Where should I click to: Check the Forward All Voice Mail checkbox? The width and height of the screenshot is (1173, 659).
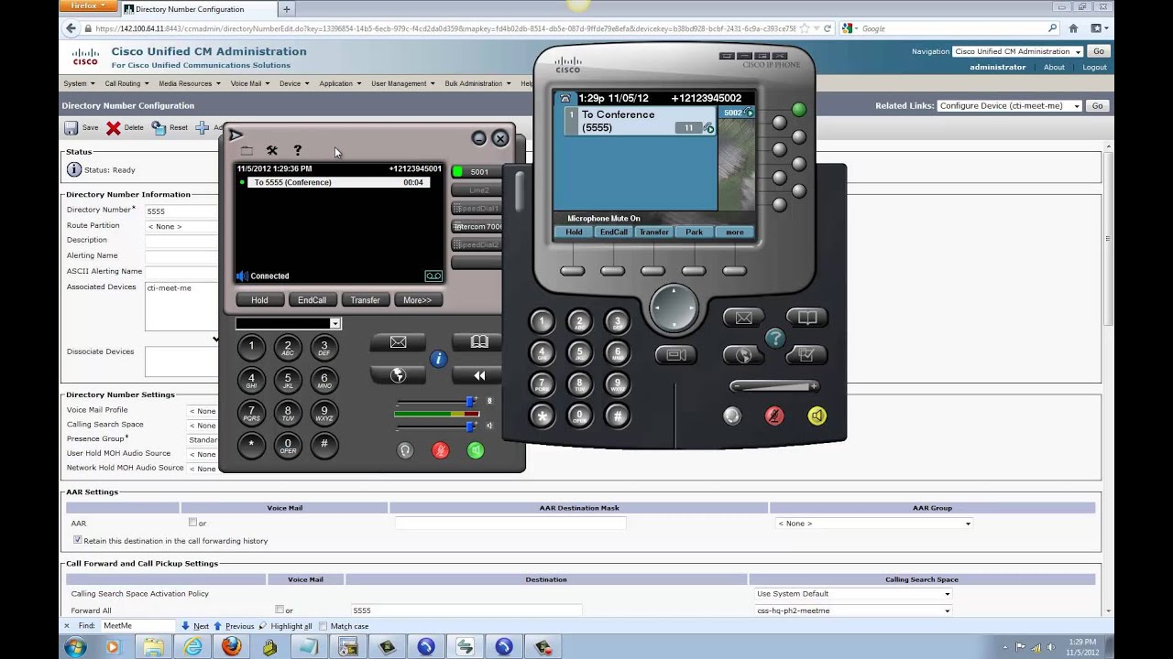[x=280, y=610]
